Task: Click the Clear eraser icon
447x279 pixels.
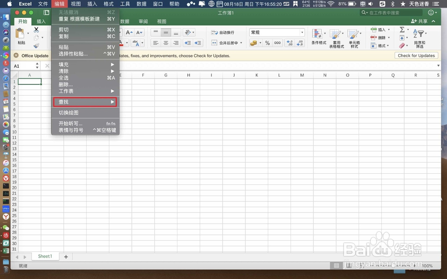Action: pos(402,46)
